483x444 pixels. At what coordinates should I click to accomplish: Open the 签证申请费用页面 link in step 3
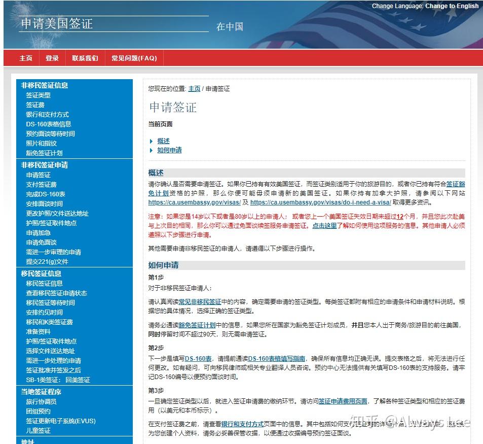coord(343,401)
